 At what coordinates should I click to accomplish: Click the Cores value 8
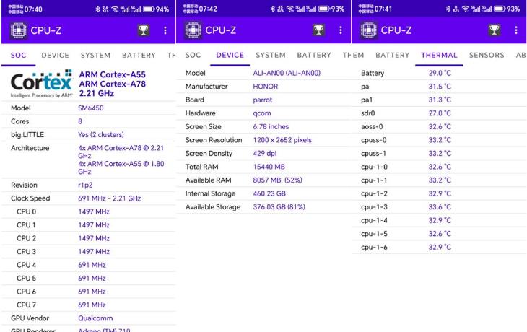[80, 121]
